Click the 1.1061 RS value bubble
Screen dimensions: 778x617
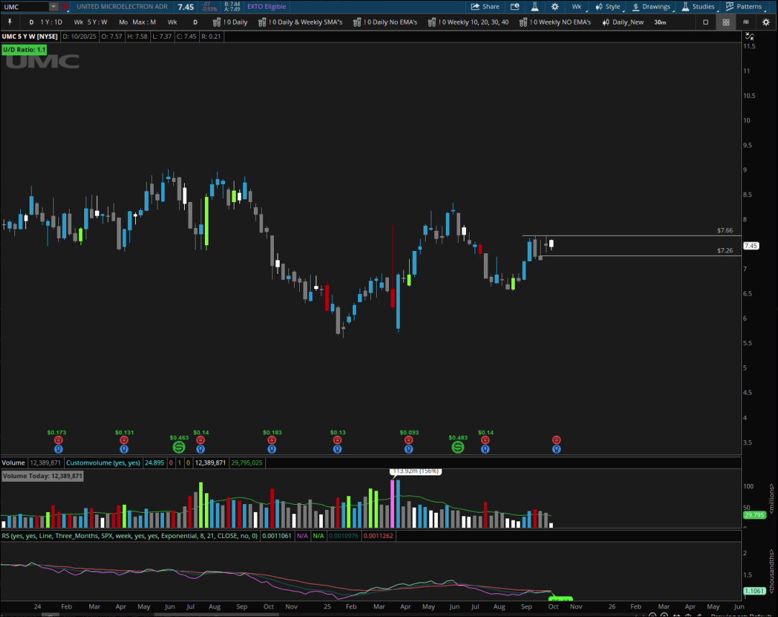[754, 590]
